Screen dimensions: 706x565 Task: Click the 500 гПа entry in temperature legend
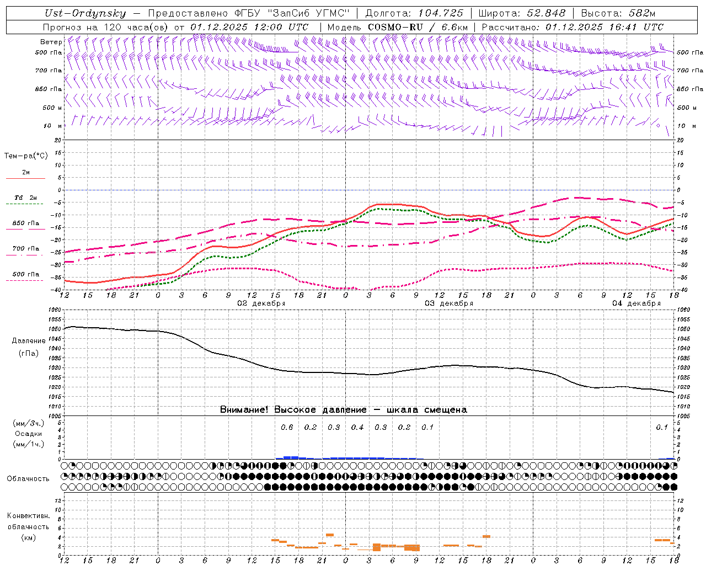pos(25,274)
